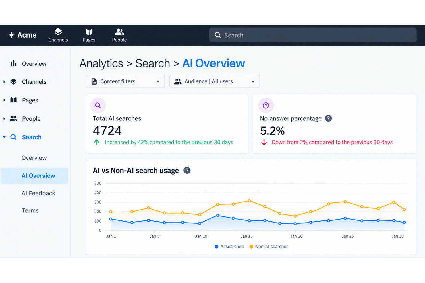The height and width of the screenshot is (283, 425).
Task: Click the book icon beside sidebar Pages
Action: pyautogui.click(x=13, y=100)
